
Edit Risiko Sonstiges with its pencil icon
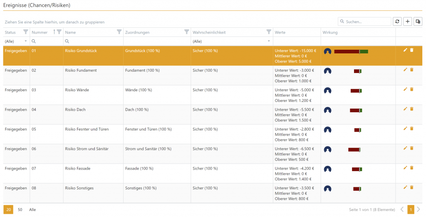click(405, 187)
